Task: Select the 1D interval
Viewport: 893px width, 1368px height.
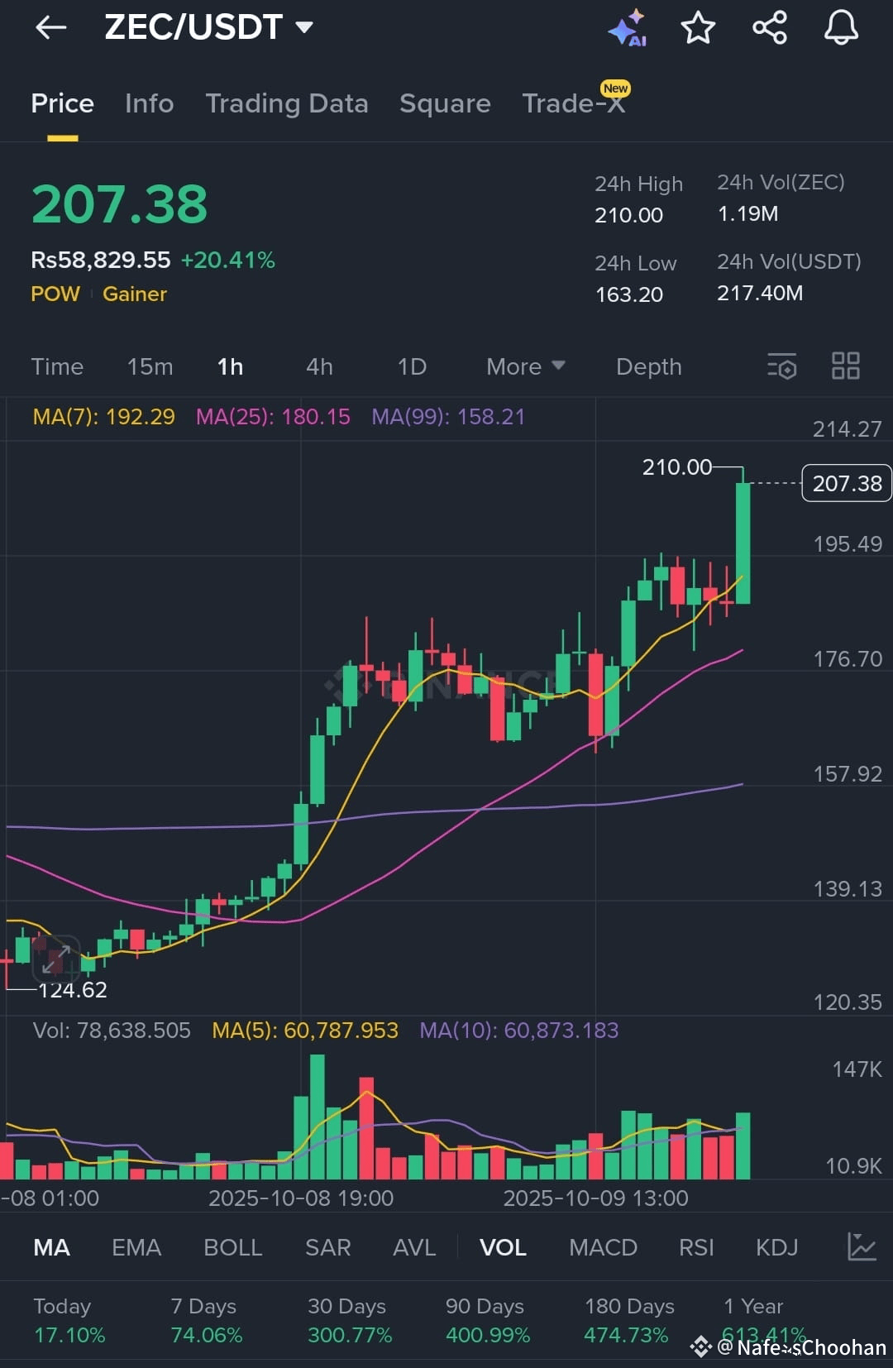Action: [412, 366]
